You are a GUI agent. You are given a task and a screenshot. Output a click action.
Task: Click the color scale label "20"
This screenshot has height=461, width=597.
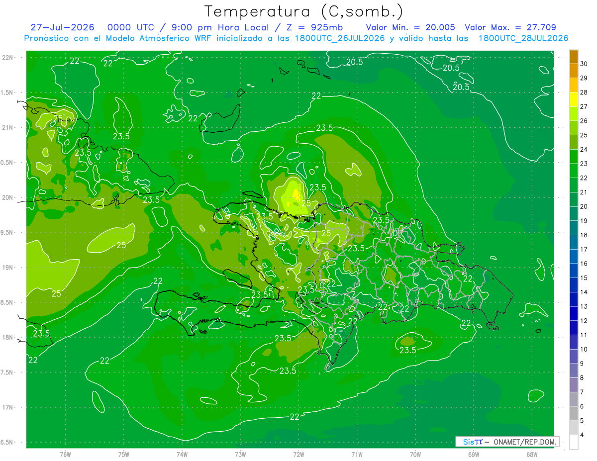pos(584,206)
